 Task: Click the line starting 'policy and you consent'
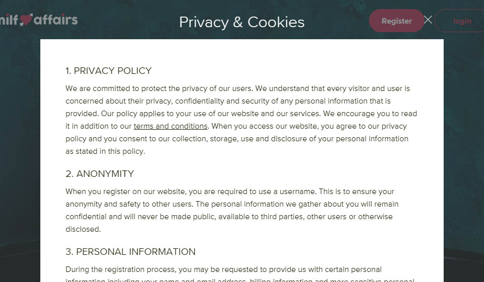(237, 139)
